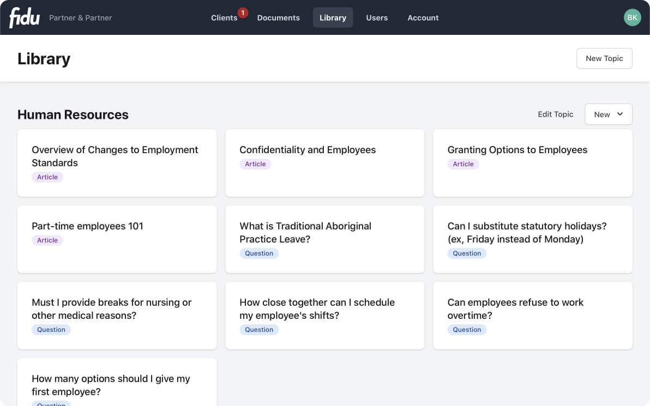Open the nursing breaks question
The image size is (650, 406).
click(x=117, y=315)
